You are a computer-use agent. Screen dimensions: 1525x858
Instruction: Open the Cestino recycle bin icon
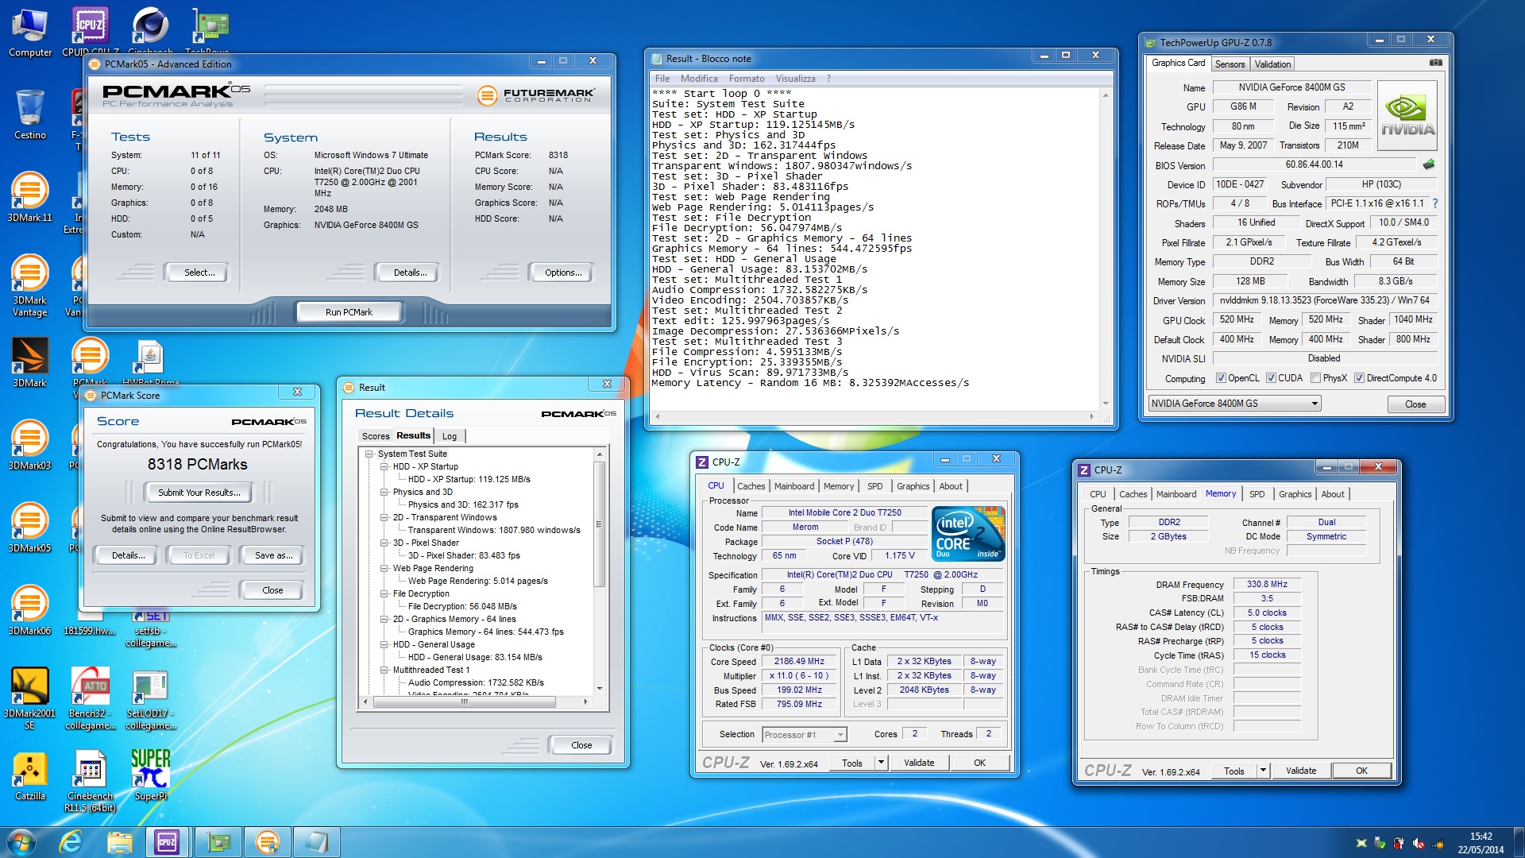[30, 114]
